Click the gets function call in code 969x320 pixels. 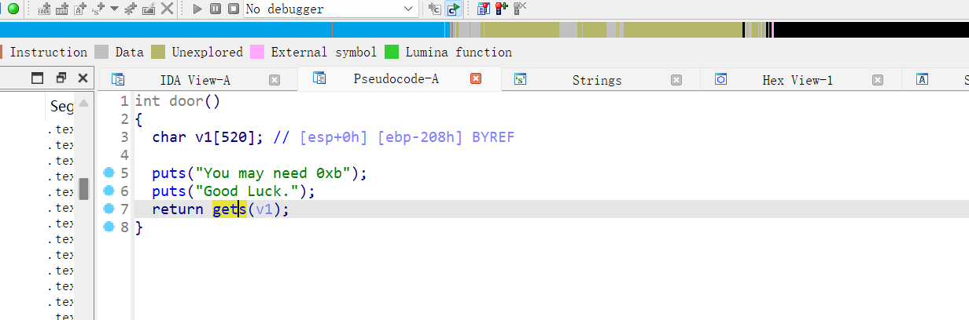(x=229, y=209)
